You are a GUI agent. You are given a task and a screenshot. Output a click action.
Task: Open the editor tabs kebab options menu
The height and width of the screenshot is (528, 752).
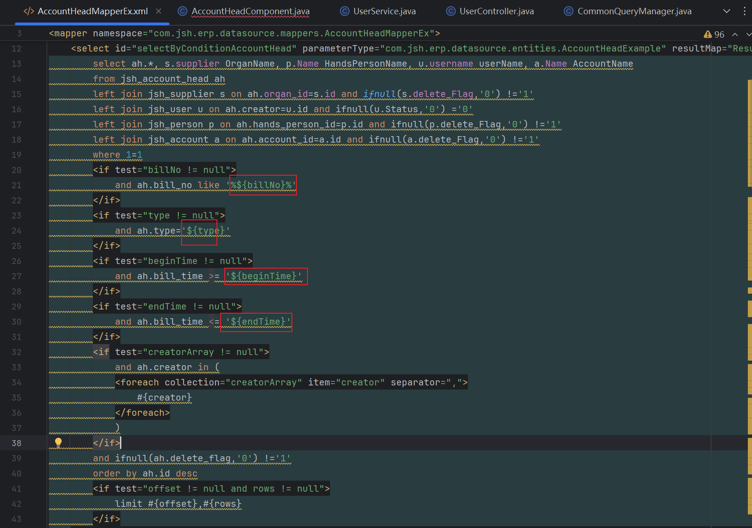745,11
